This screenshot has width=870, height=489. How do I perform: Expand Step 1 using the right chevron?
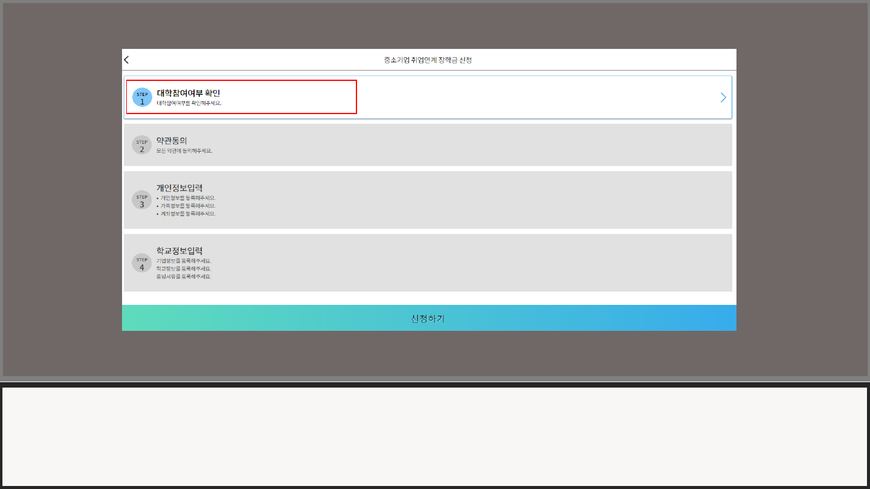coord(723,97)
